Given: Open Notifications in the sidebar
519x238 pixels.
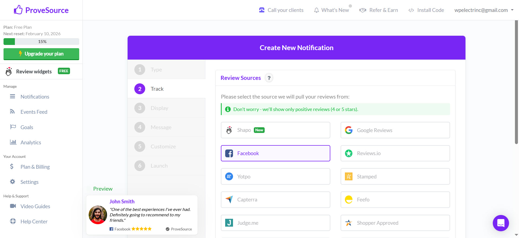Looking at the screenshot, I should 35,97.
